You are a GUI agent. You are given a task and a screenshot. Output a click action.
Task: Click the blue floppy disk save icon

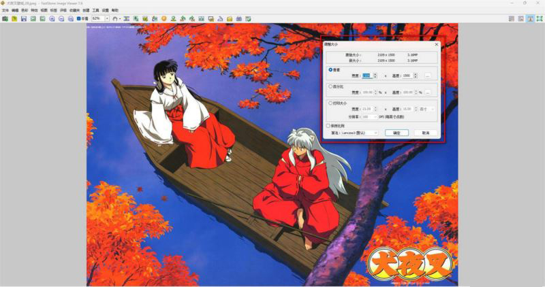pos(24,19)
